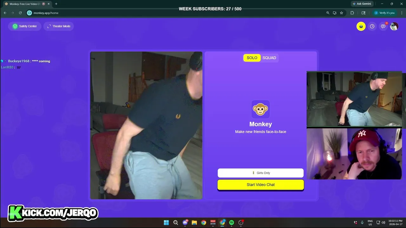Click the LoriR80 chat message

tap(11, 67)
